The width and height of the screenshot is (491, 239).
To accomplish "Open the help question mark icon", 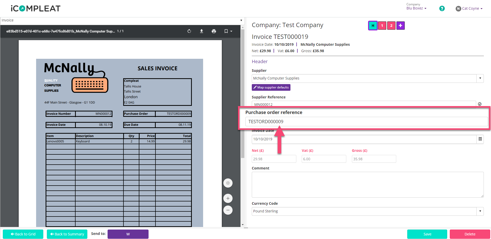I will point(442,8).
